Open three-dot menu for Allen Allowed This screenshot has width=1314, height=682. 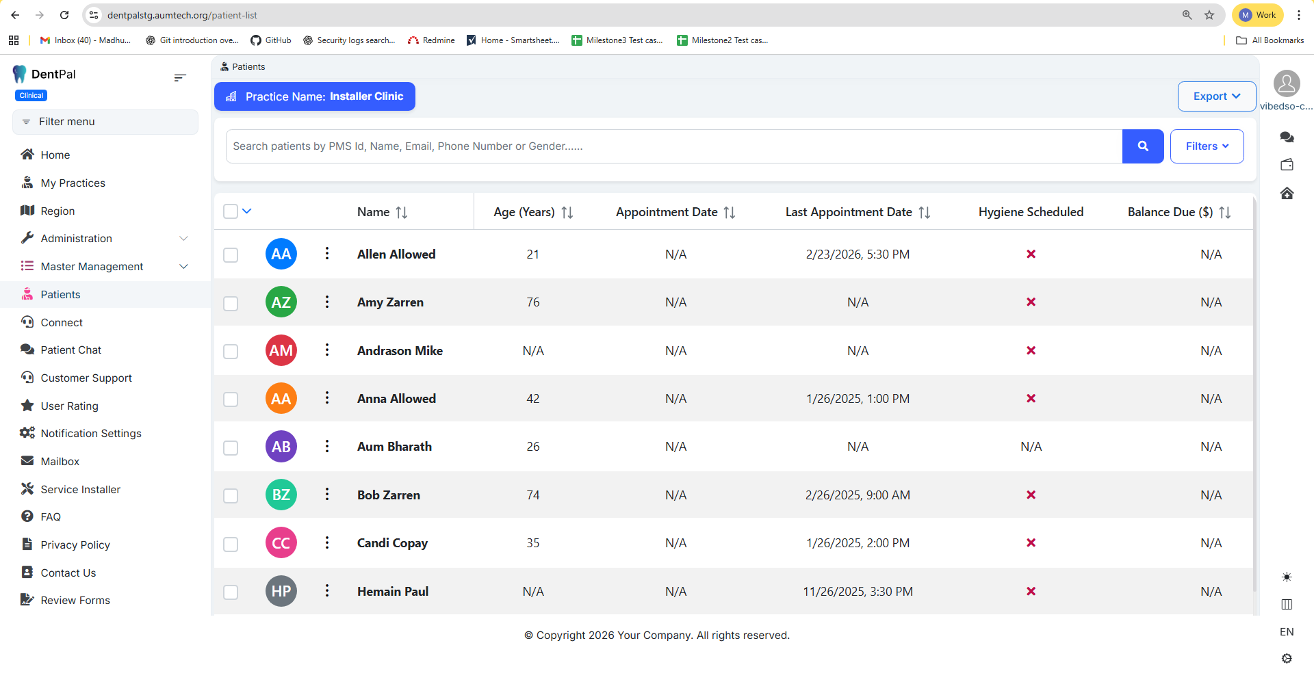(x=327, y=254)
